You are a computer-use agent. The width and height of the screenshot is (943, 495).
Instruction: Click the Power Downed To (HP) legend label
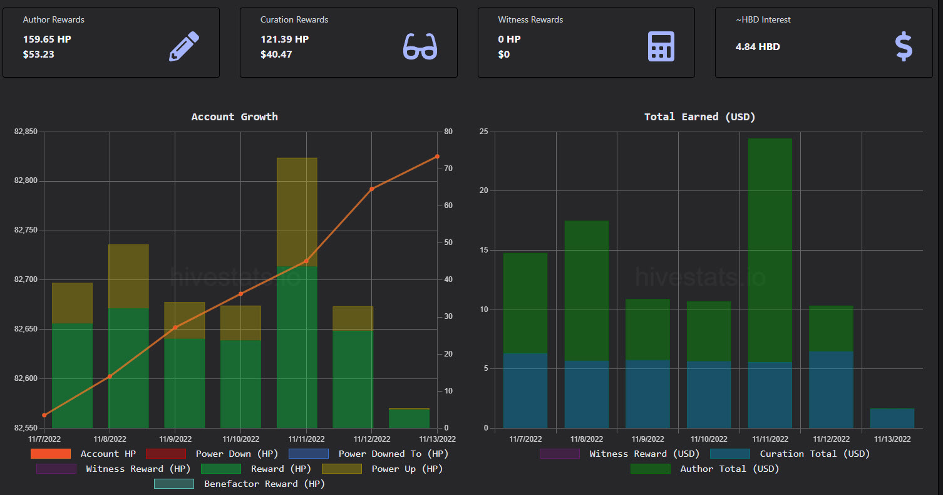pyautogui.click(x=393, y=454)
